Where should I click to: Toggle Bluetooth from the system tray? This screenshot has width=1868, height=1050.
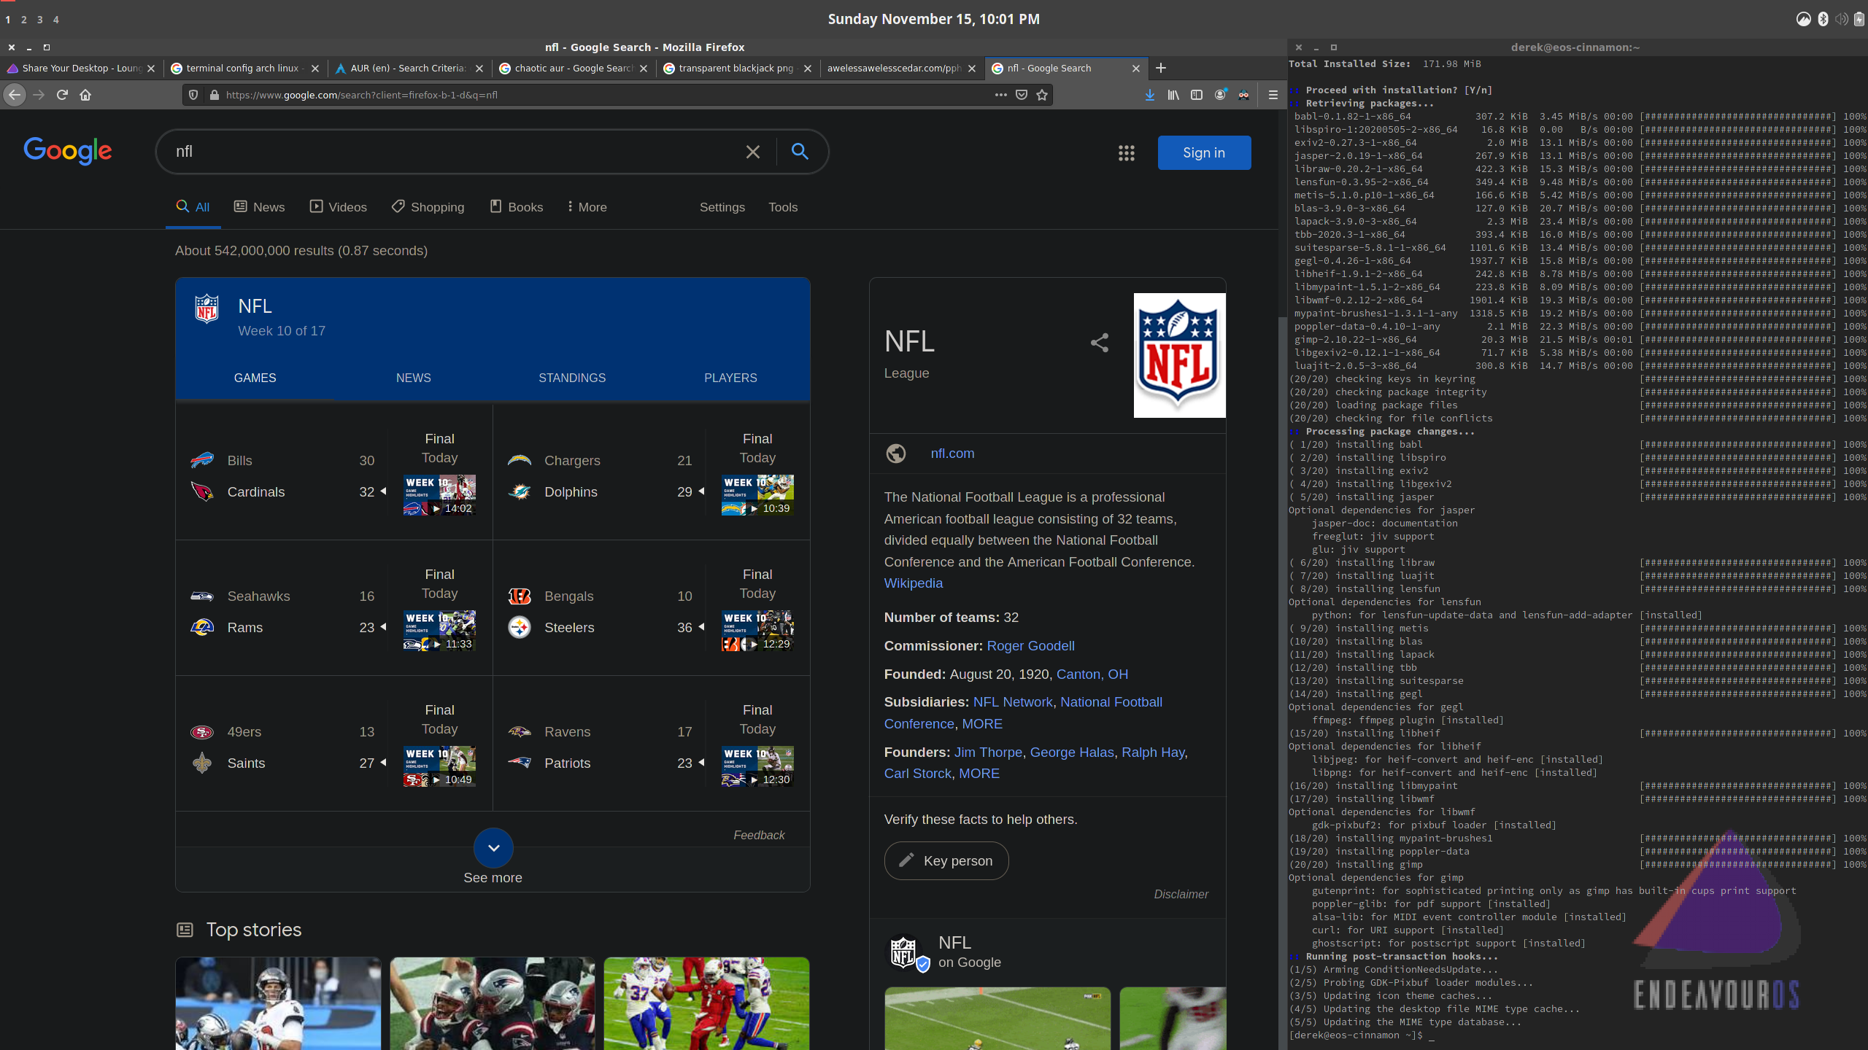1821,20
